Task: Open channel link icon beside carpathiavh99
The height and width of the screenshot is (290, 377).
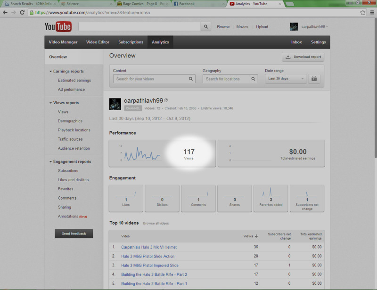Action: (x=166, y=100)
